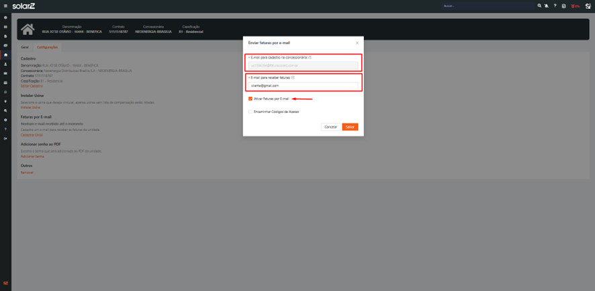Open the 'Editar Cadastro' link

[x=32, y=86]
